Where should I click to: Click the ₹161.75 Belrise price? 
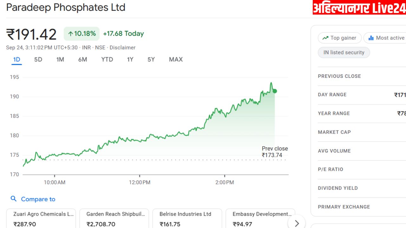(170, 224)
